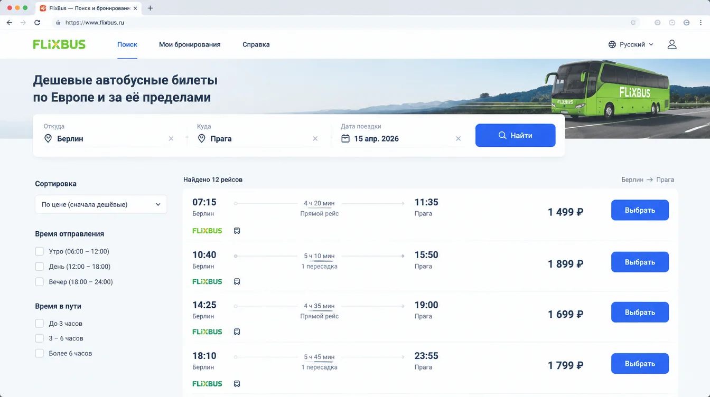Open the sorting dropdown По цене
This screenshot has height=397, width=710.
pos(101,204)
